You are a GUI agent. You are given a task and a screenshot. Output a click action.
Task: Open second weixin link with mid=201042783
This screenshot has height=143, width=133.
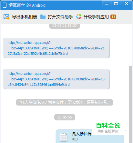pos(56,79)
